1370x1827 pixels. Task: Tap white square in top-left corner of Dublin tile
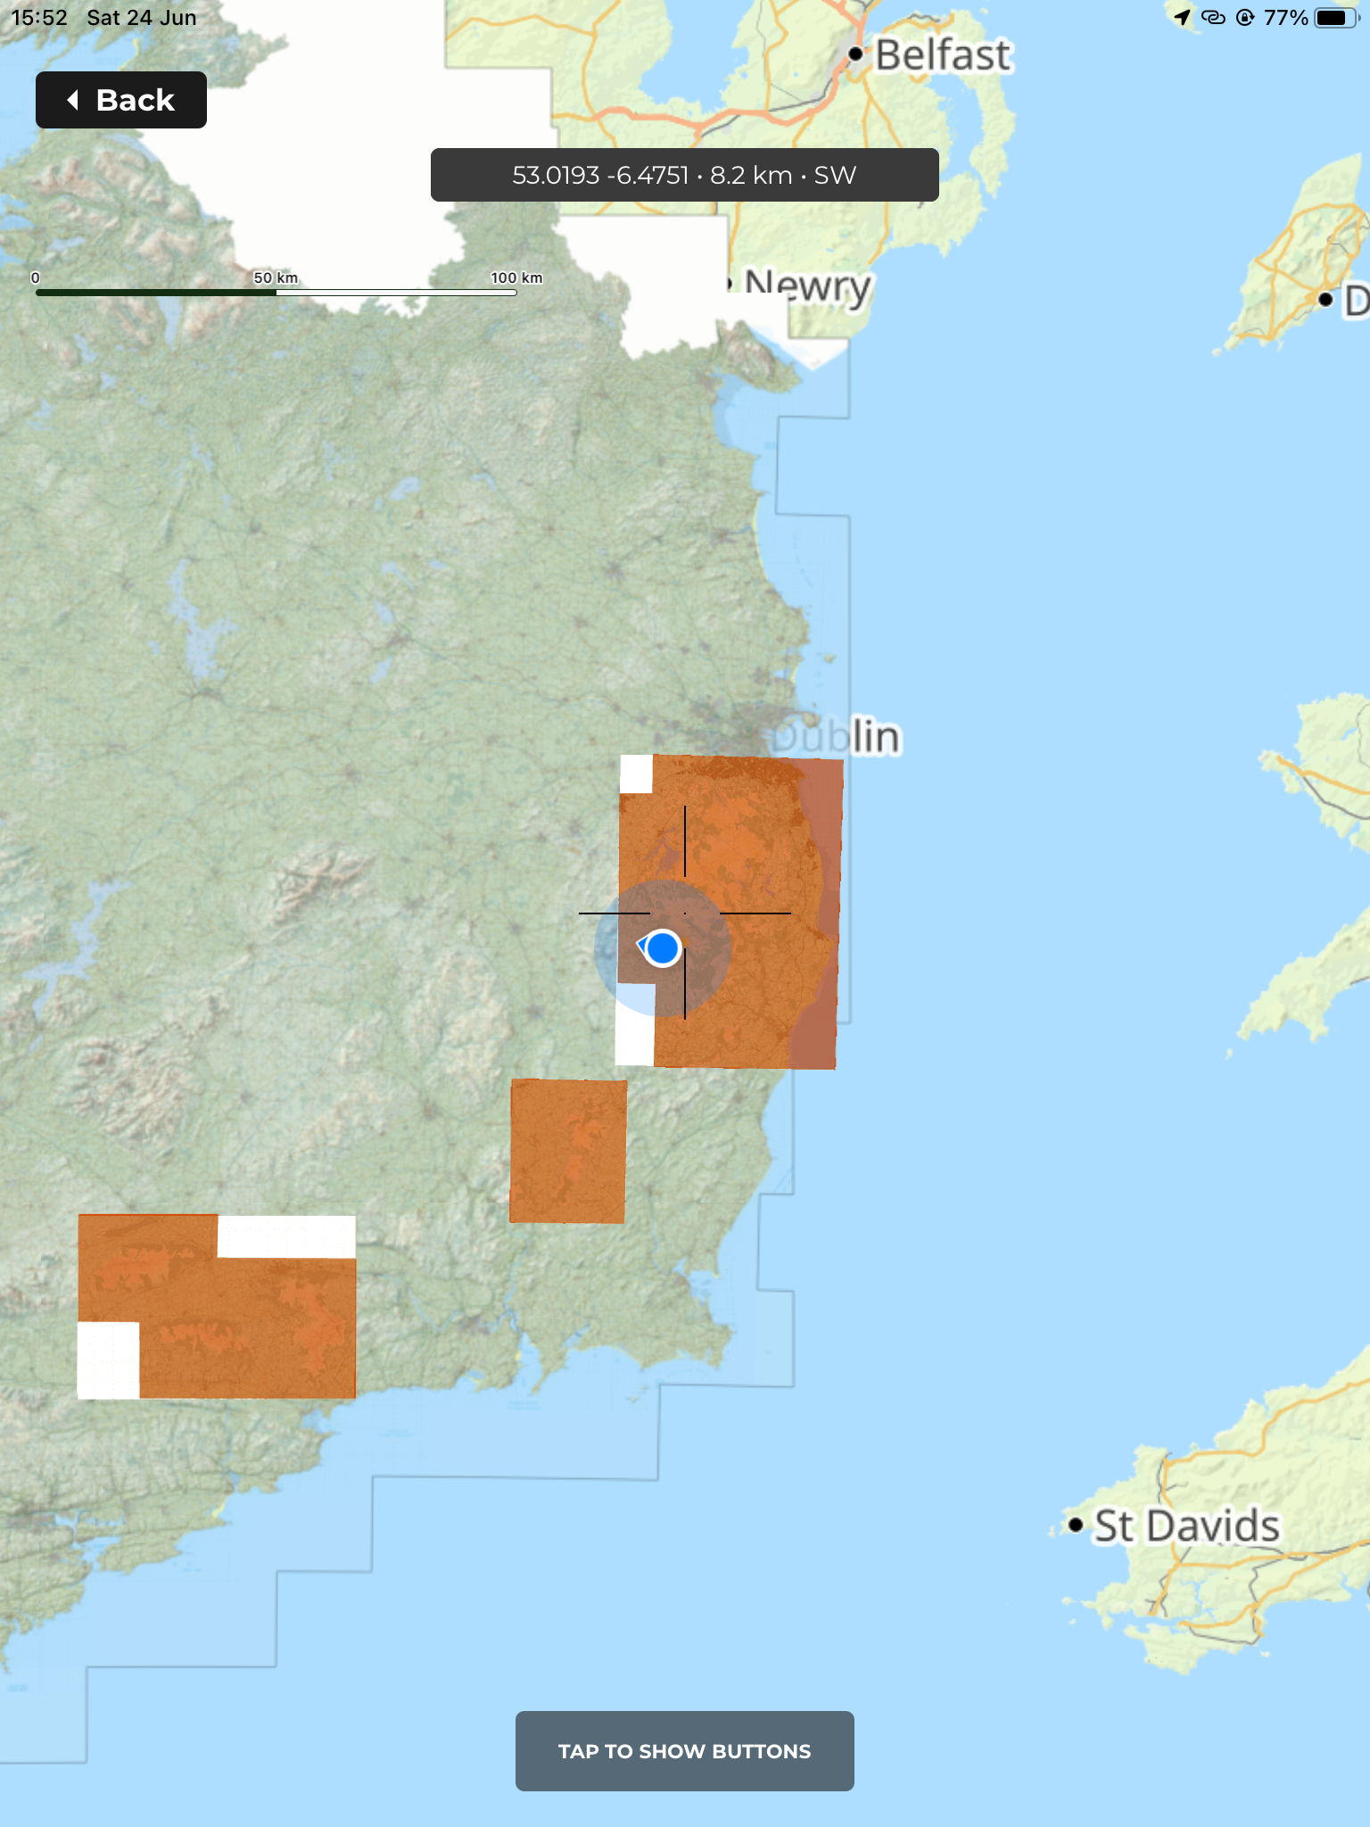click(x=636, y=773)
